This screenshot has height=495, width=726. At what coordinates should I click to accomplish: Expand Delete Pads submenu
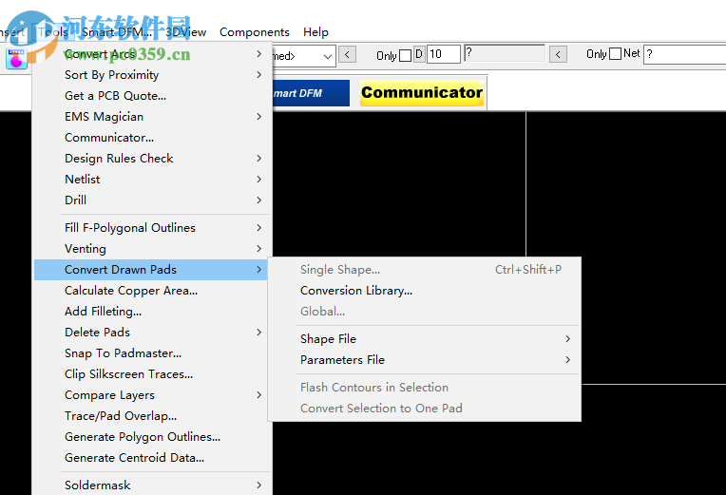tap(152, 332)
